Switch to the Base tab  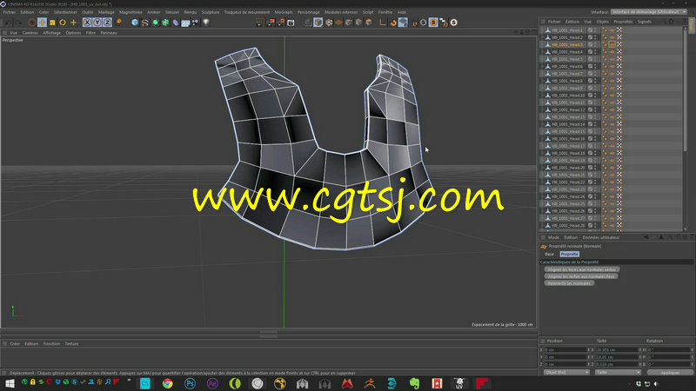(x=550, y=254)
